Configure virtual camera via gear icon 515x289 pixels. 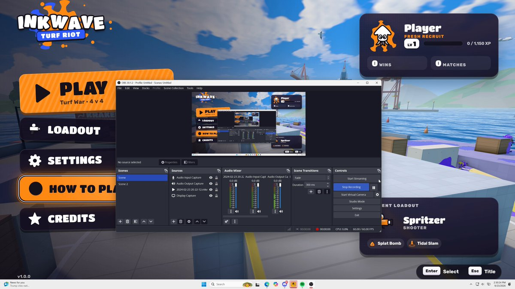(377, 194)
